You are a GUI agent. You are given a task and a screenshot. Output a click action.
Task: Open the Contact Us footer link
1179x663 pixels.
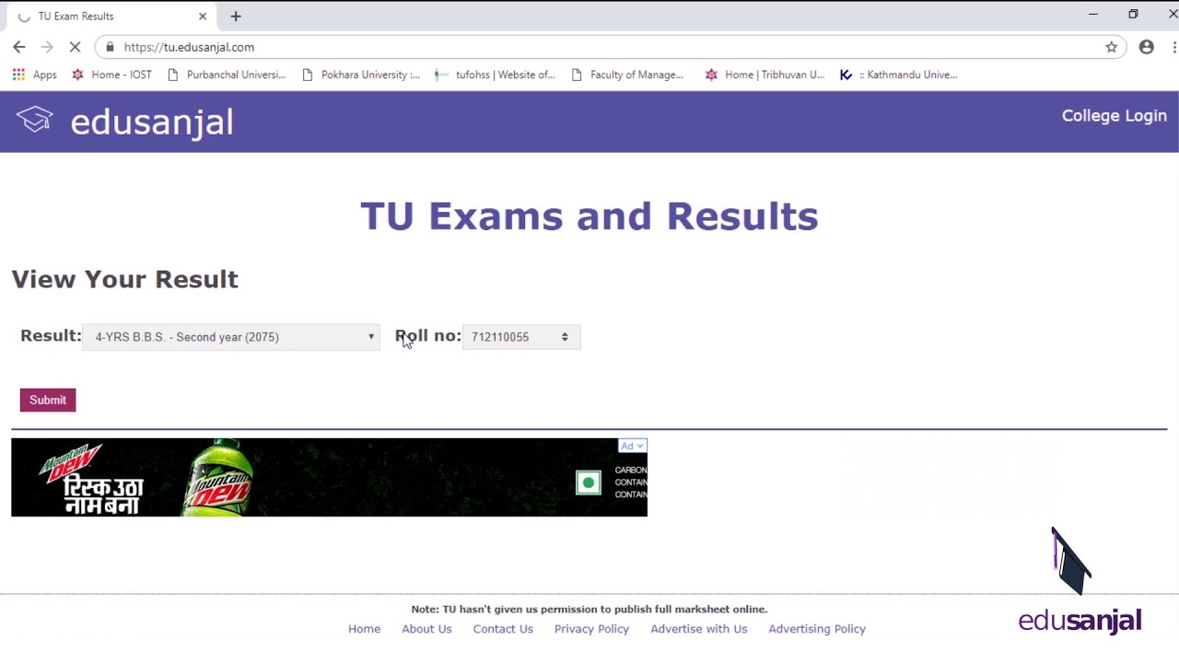coord(503,629)
